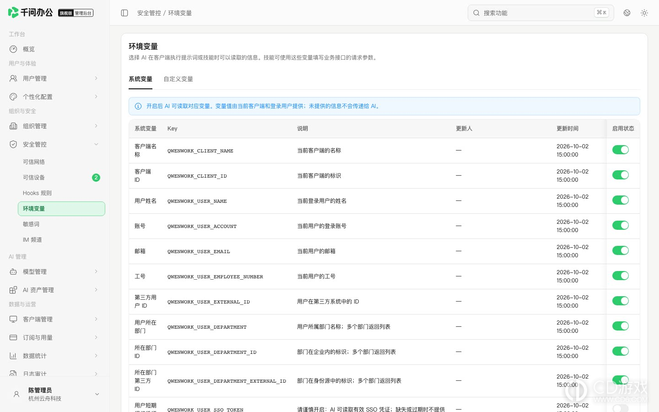This screenshot has height=412, width=659.
Task: Click the 模型管理 robot icon
Action: [13, 271]
